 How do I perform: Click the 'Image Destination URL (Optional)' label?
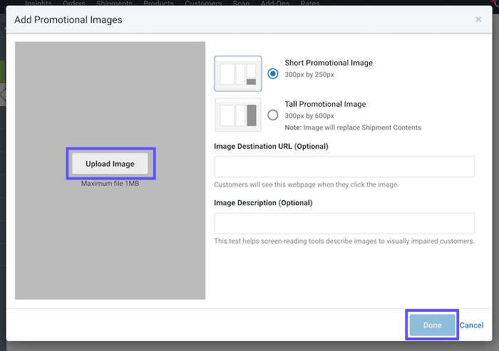(271, 146)
